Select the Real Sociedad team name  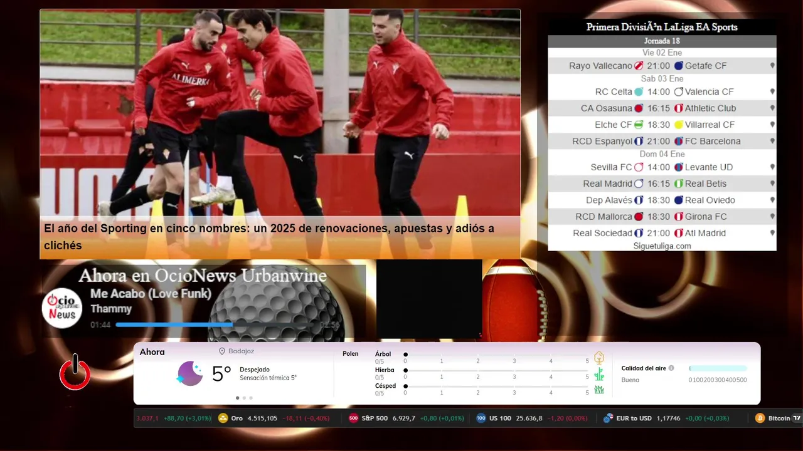602,233
